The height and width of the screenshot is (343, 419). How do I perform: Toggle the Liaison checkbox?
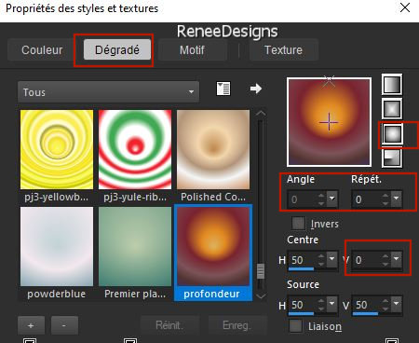[x=295, y=326]
